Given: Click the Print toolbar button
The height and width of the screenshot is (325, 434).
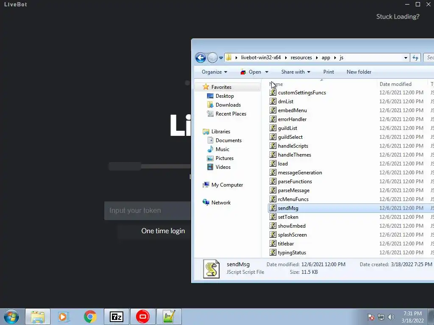Looking at the screenshot, I should click(x=328, y=72).
